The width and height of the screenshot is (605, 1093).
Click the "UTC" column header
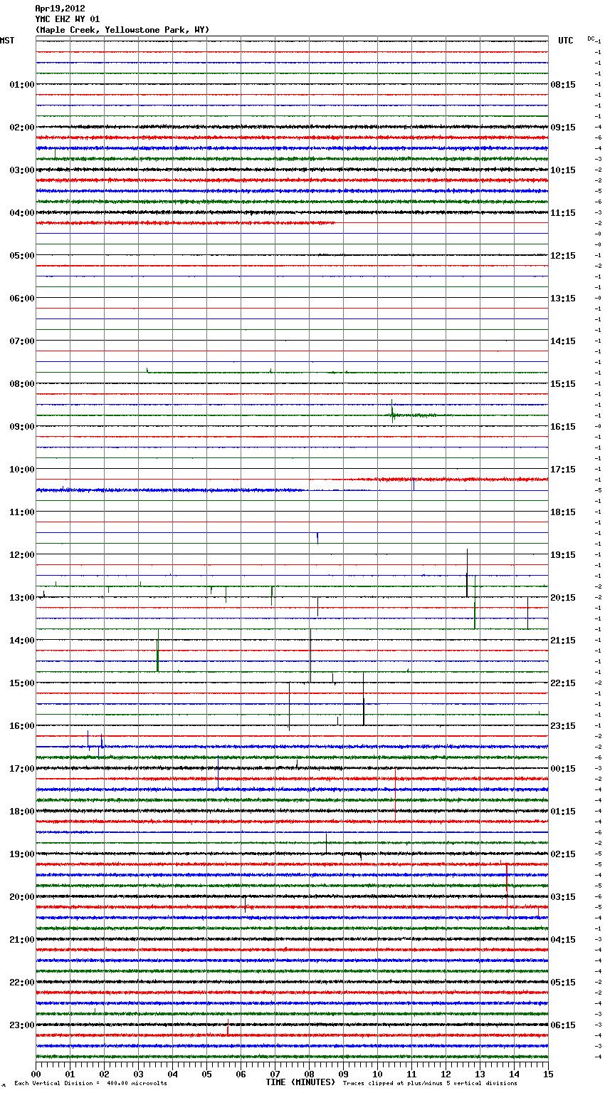click(x=566, y=41)
